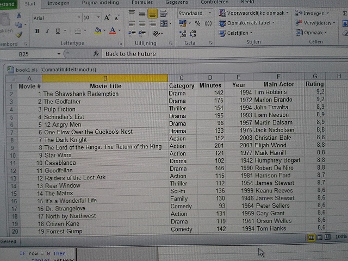
Task: Toggle wrap text icon
Action: [x=164, y=14]
